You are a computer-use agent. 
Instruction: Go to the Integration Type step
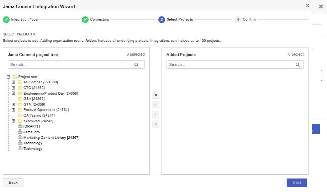coord(24,19)
